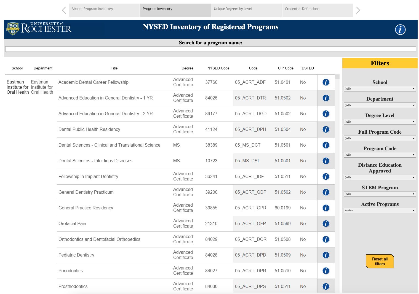The width and height of the screenshot is (419, 294).
Task: Open info for General Practice Residency
Action: (x=326, y=208)
